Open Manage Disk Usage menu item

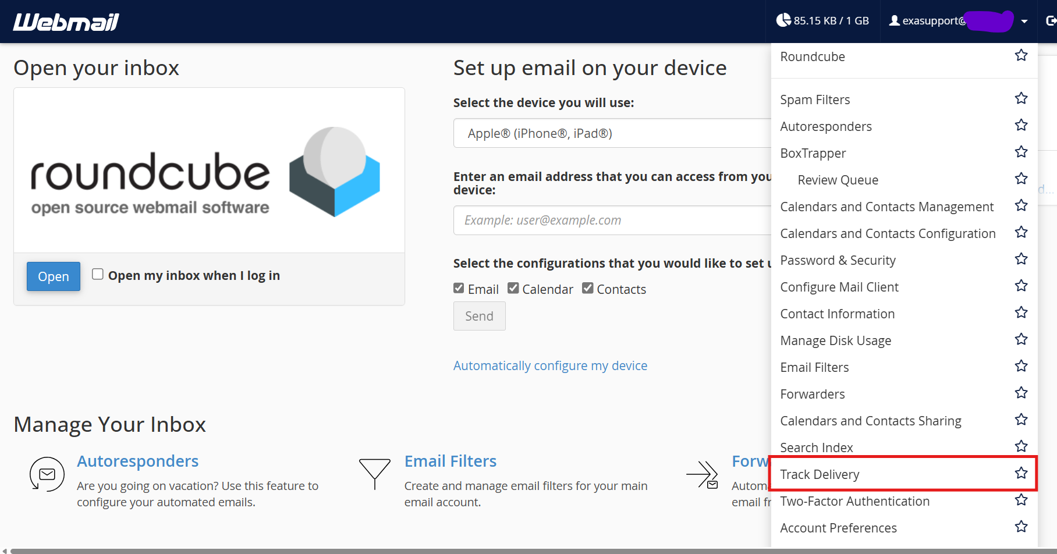point(836,340)
